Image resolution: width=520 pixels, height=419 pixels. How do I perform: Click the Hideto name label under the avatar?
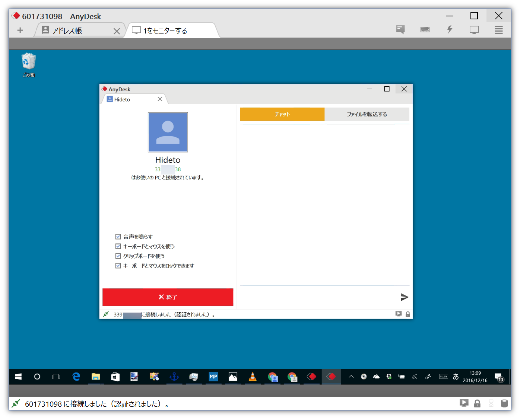click(x=168, y=160)
